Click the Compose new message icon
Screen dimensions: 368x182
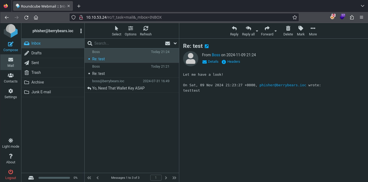[x=11, y=44]
